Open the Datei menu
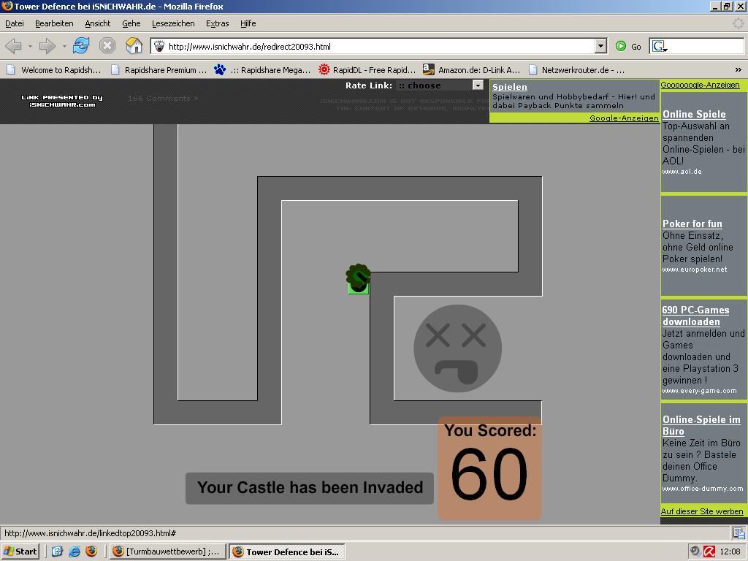 [15, 23]
